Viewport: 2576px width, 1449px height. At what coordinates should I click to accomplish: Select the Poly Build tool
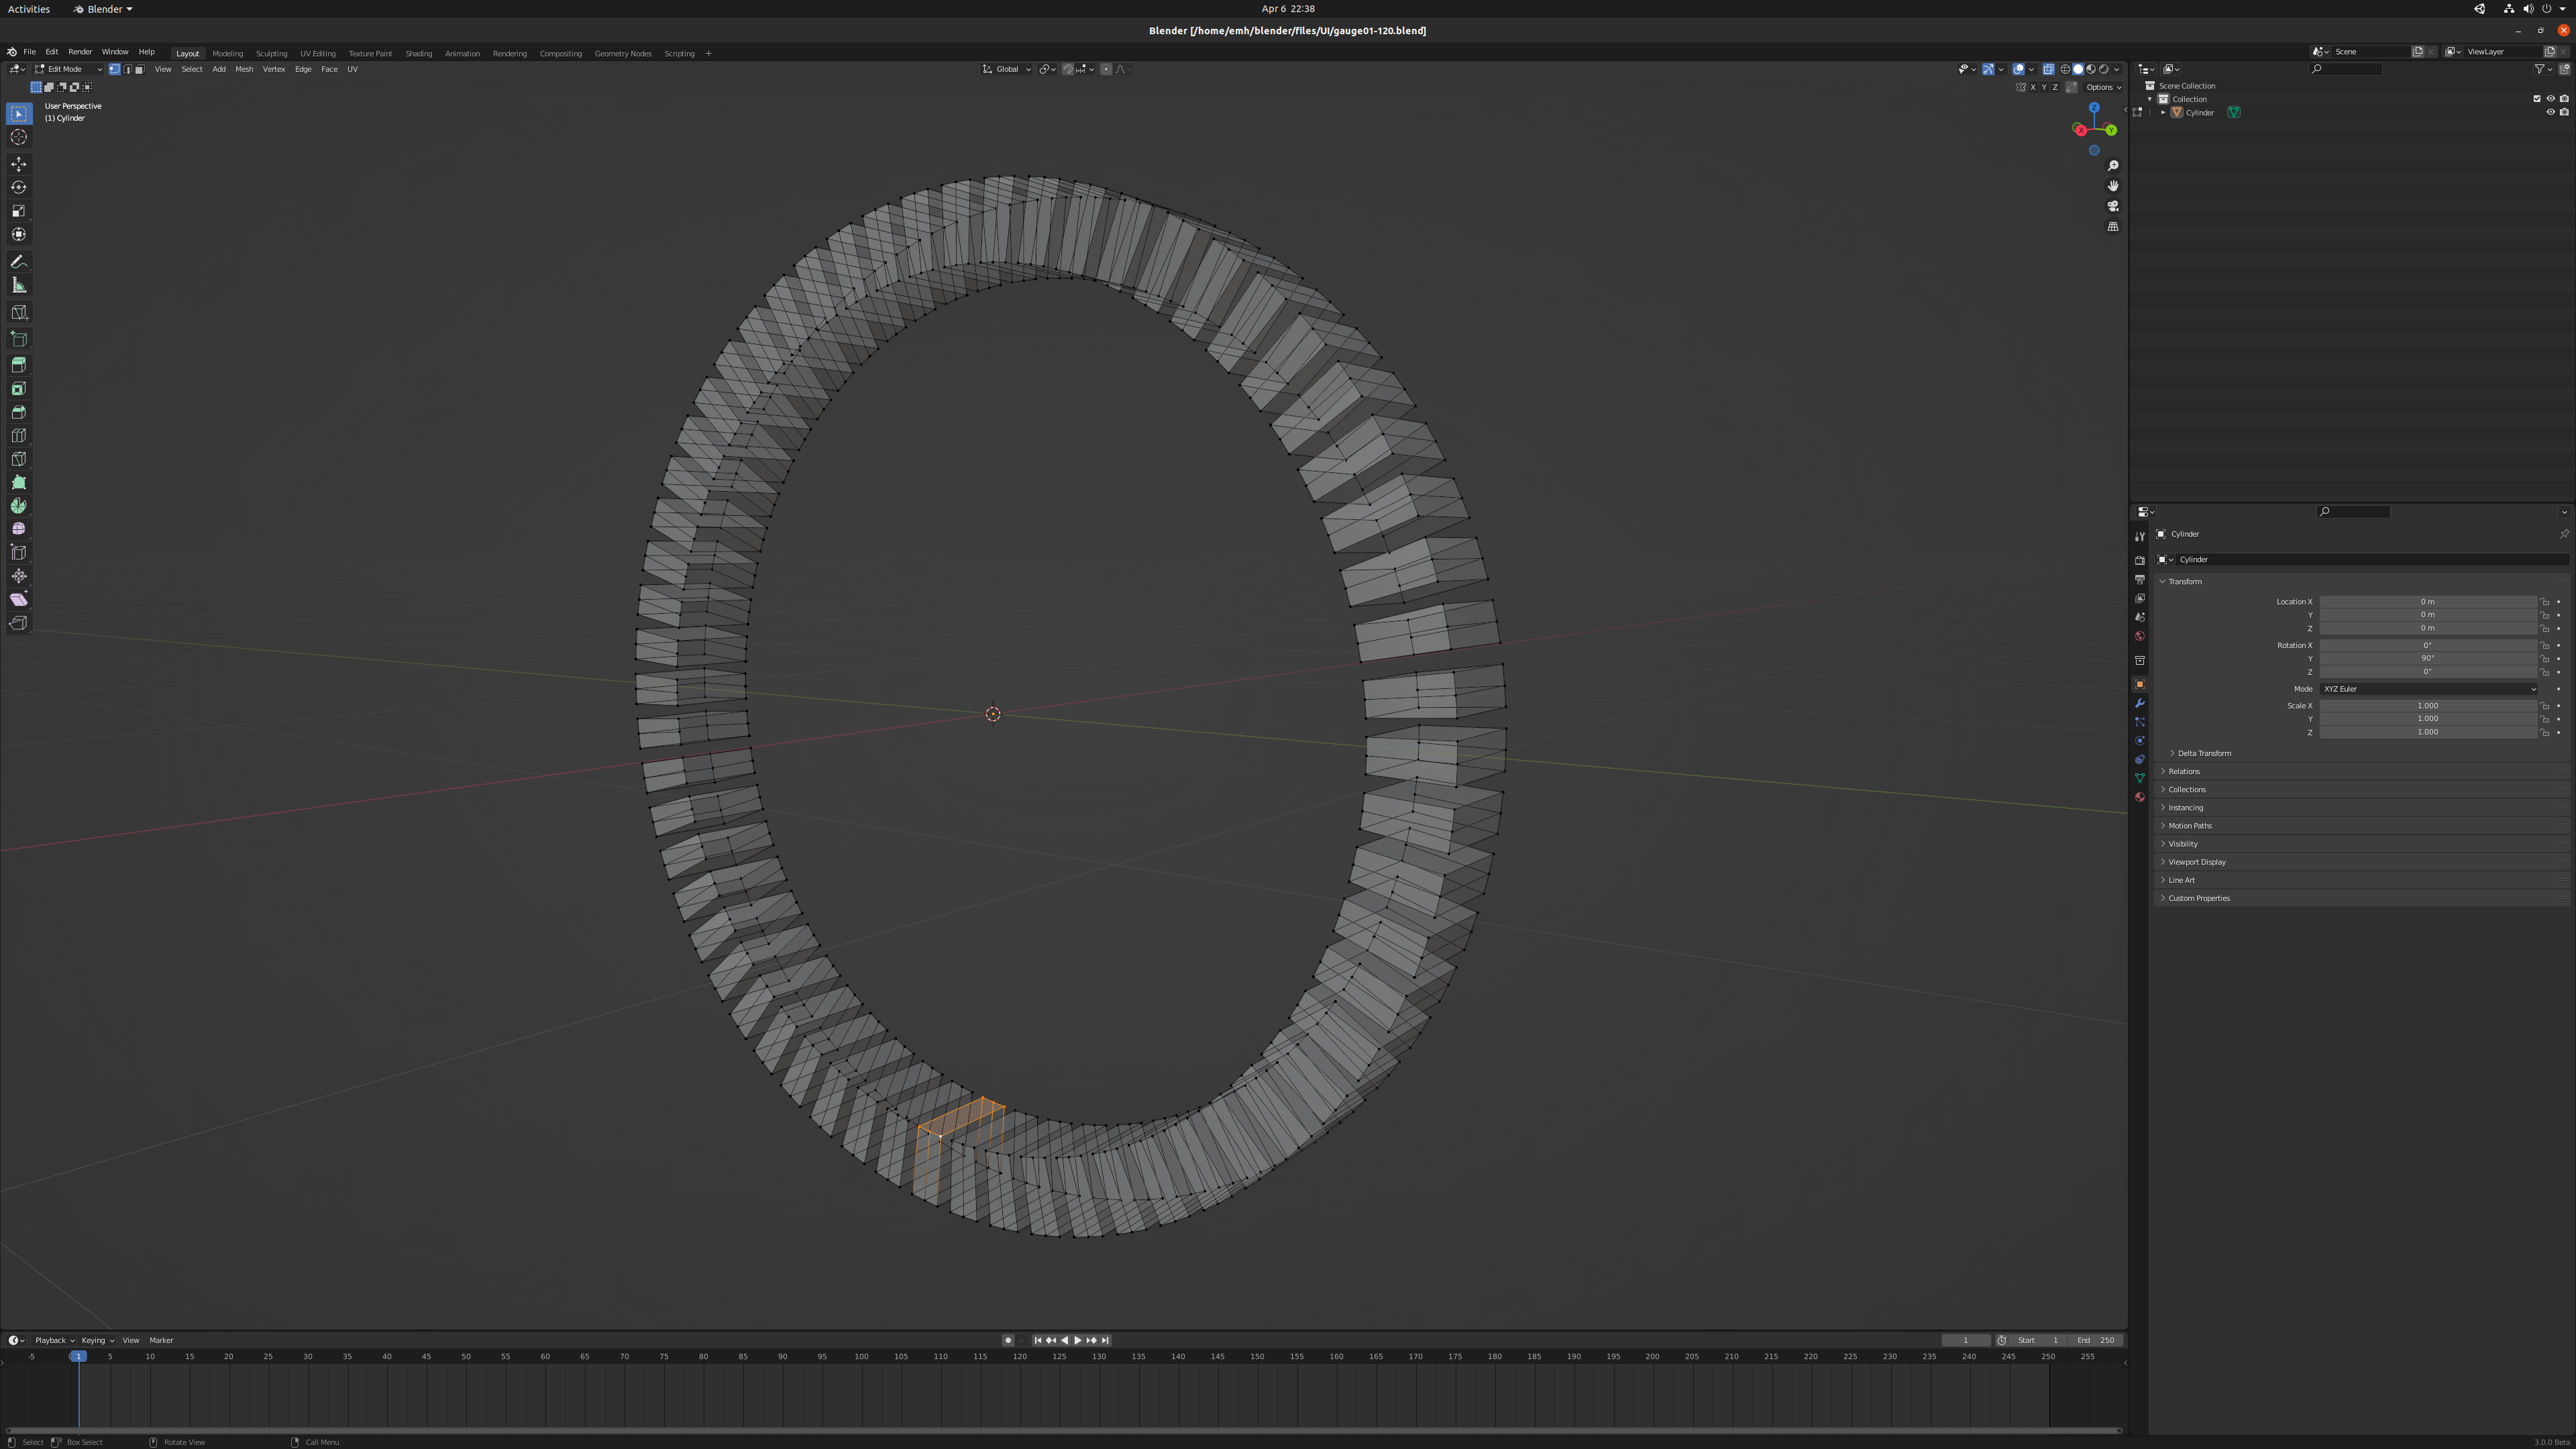click(19, 482)
